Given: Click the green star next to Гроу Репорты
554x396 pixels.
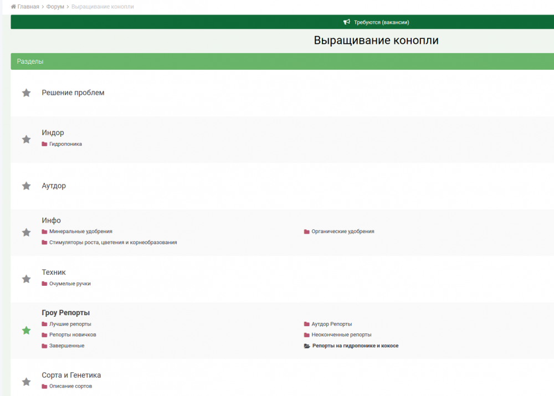Looking at the screenshot, I should tap(26, 330).
